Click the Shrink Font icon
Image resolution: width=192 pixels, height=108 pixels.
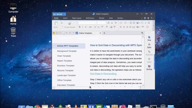click(x=112, y=23)
